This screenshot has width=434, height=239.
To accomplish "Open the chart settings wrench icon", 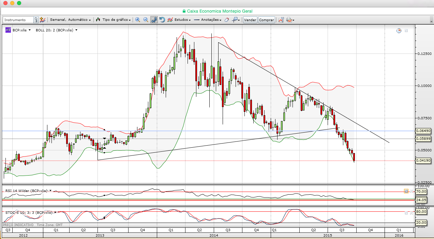I will [x=43, y=20].
